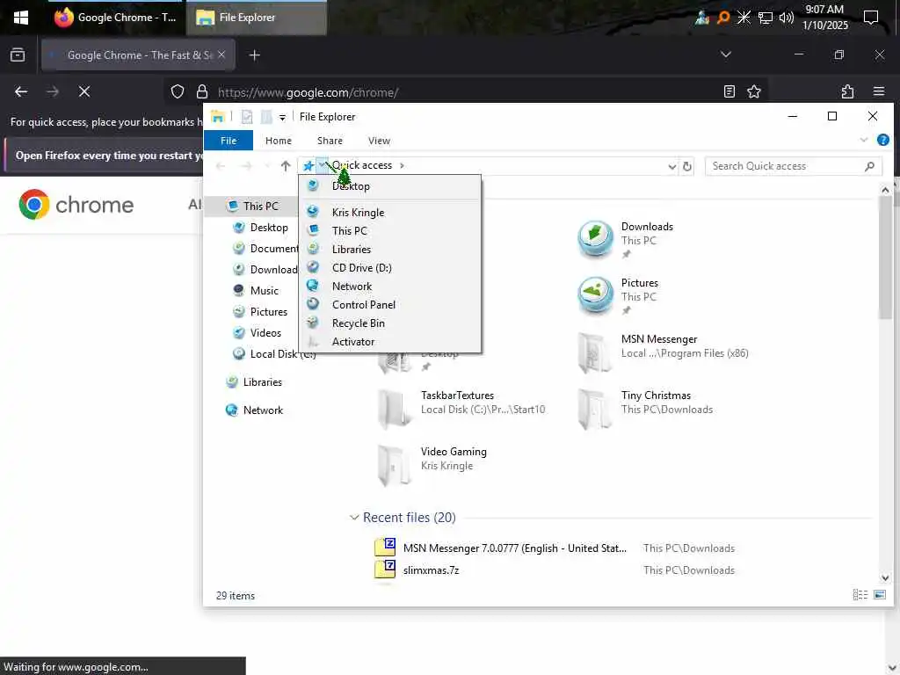
Task: Open Control Panel from dropdown list
Action: click(x=389, y=305)
